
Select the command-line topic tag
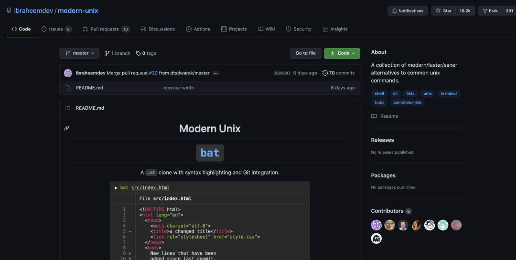click(408, 103)
